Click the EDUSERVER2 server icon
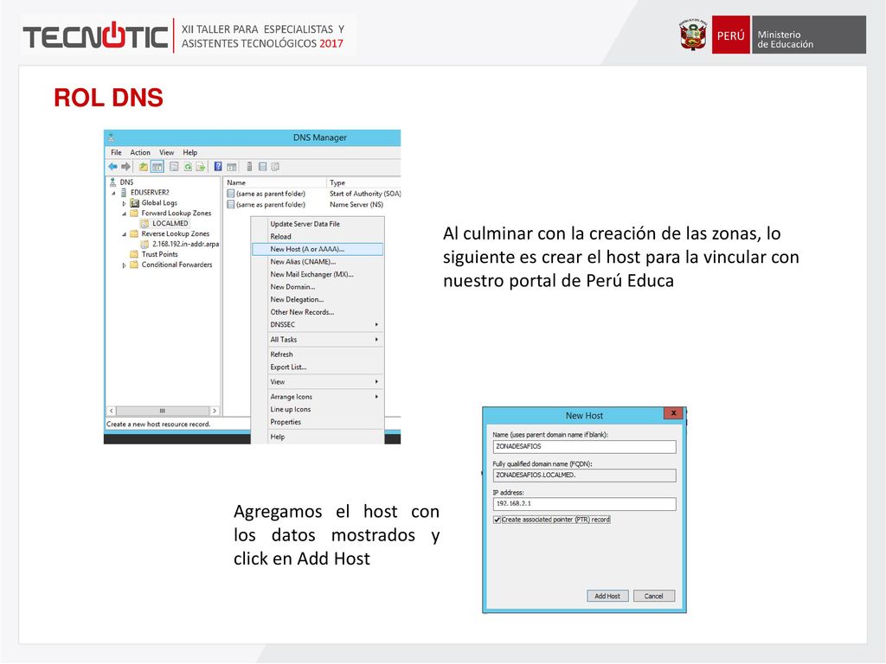 [x=123, y=193]
